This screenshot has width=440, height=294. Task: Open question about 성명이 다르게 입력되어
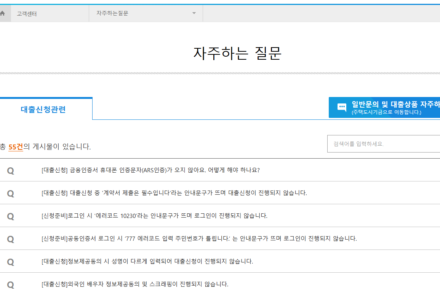[x=147, y=262]
